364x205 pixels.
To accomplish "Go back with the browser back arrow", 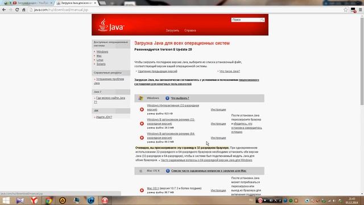I will tap(4, 10).
